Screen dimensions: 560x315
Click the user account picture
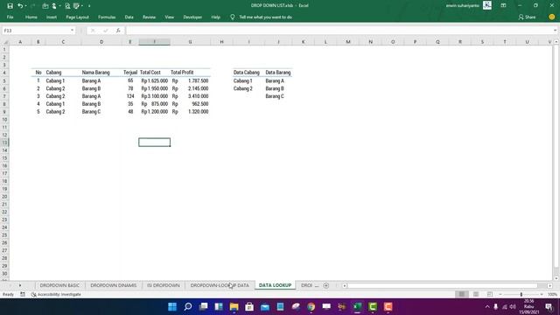click(x=487, y=5)
